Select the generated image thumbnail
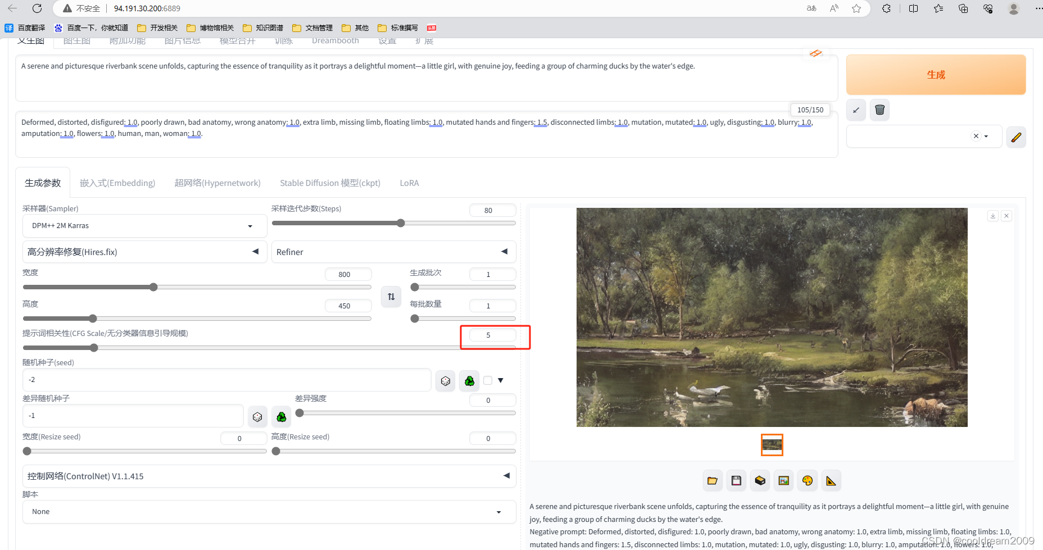This screenshot has width=1043, height=550. [772, 445]
